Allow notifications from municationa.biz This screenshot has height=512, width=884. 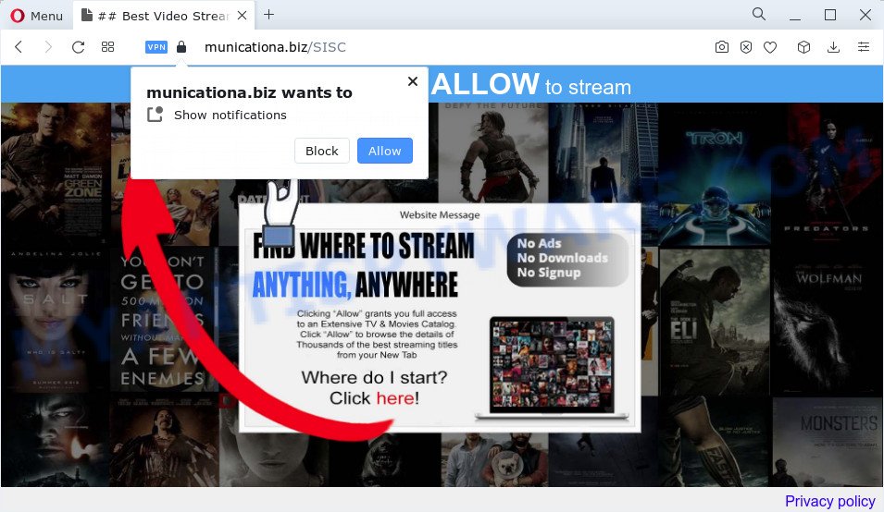[x=385, y=151]
